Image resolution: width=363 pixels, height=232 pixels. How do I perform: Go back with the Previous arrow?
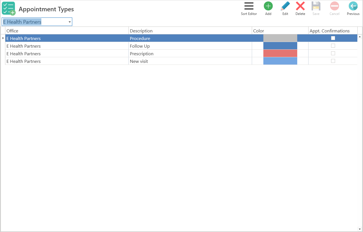[353, 8]
